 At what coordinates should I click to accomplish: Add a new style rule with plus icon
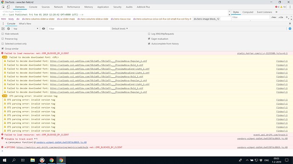[x=287, y=17]
